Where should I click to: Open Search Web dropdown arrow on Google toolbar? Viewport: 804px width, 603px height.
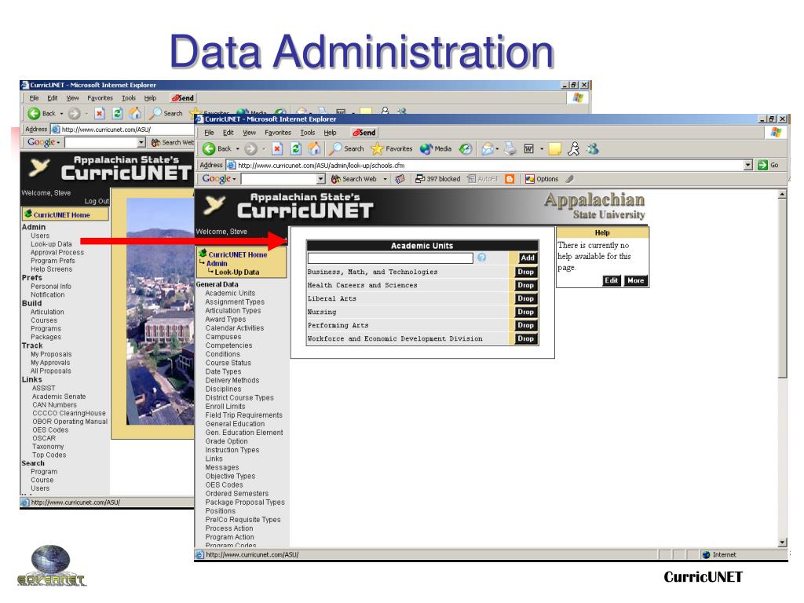(x=385, y=179)
